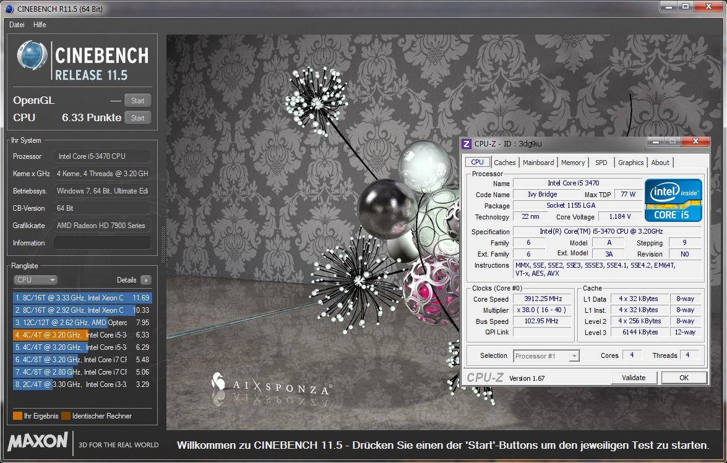The height and width of the screenshot is (463, 727).
Task: Click the Technology value 22 nm
Action: pyautogui.click(x=530, y=217)
